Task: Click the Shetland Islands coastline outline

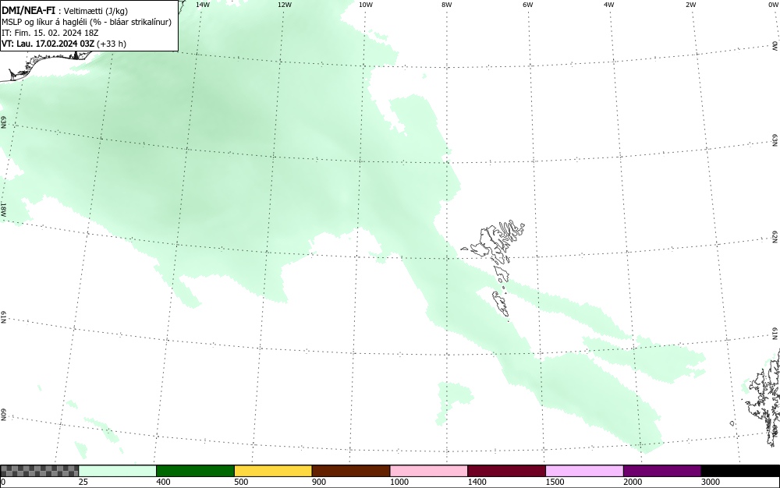Action: (764, 398)
